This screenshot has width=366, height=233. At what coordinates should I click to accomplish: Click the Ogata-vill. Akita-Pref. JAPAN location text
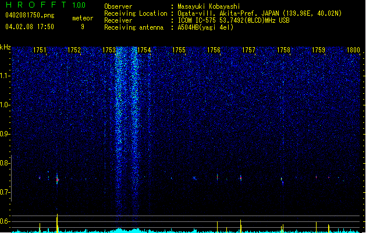tap(260, 13)
